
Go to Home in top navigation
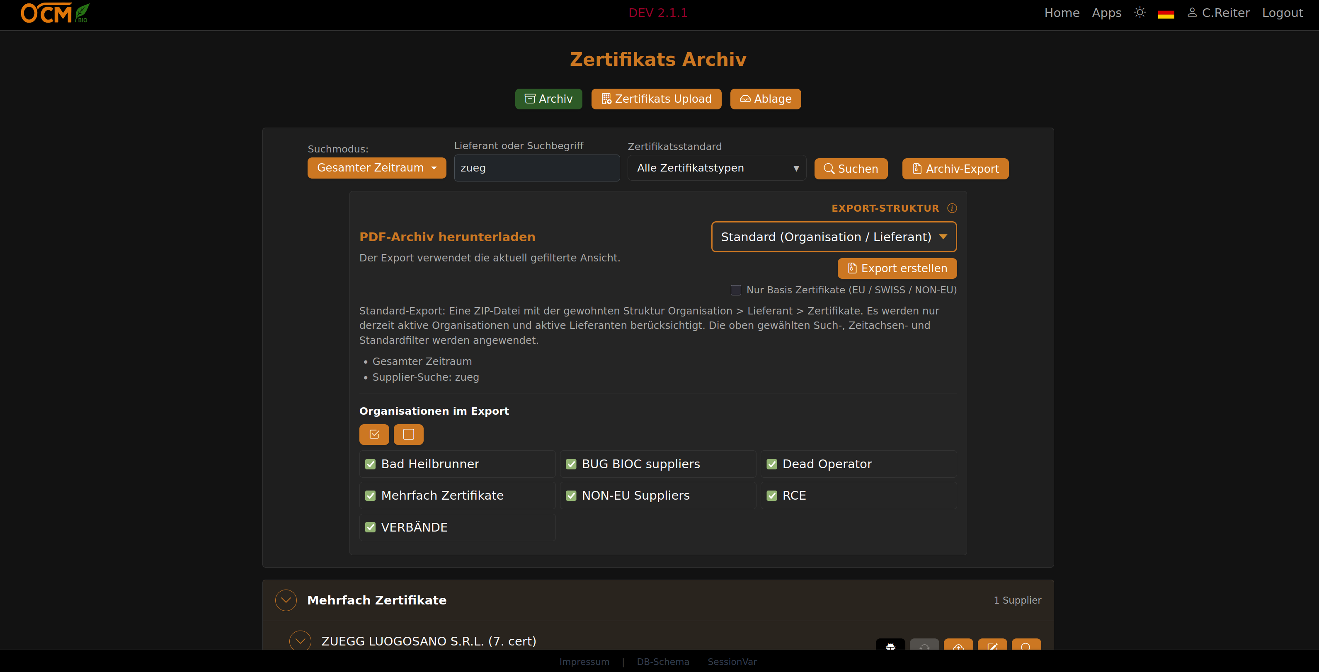(1062, 13)
